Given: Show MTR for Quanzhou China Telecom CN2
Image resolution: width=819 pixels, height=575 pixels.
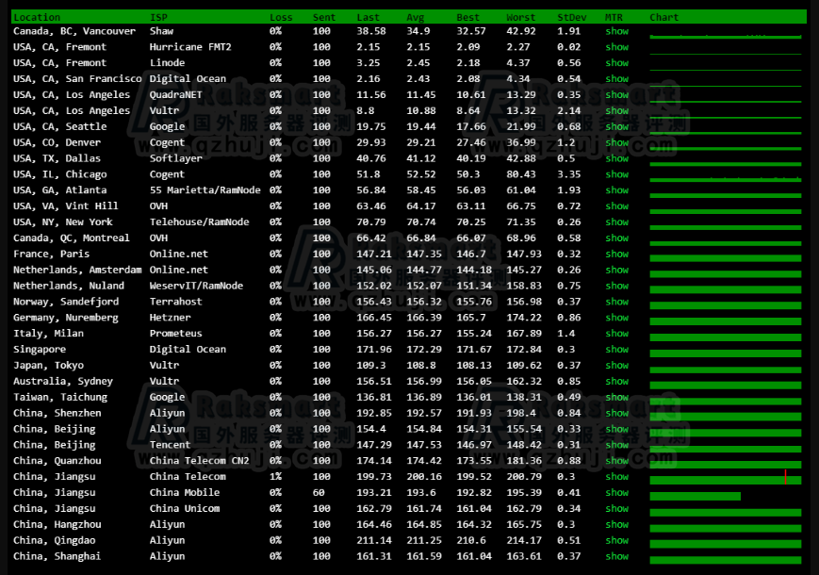Looking at the screenshot, I should [x=617, y=461].
